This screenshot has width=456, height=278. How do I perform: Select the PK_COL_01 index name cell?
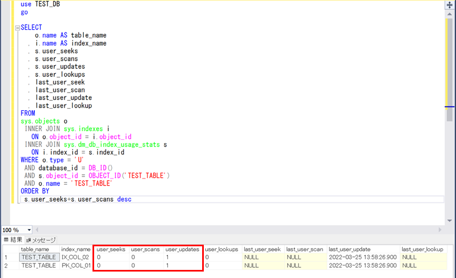(x=76, y=266)
